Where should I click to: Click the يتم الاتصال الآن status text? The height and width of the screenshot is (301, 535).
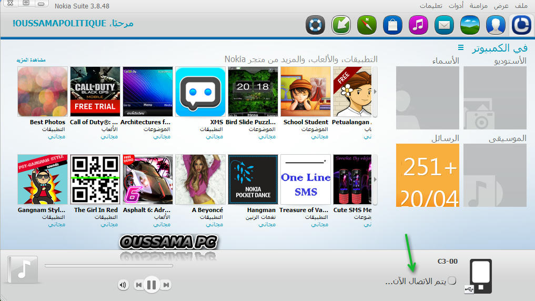coord(416,281)
